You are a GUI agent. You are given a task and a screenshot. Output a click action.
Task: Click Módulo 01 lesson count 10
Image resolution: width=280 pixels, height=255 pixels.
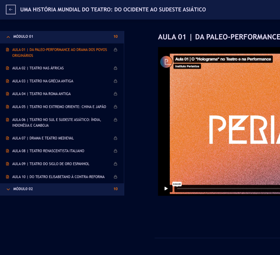click(x=116, y=36)
